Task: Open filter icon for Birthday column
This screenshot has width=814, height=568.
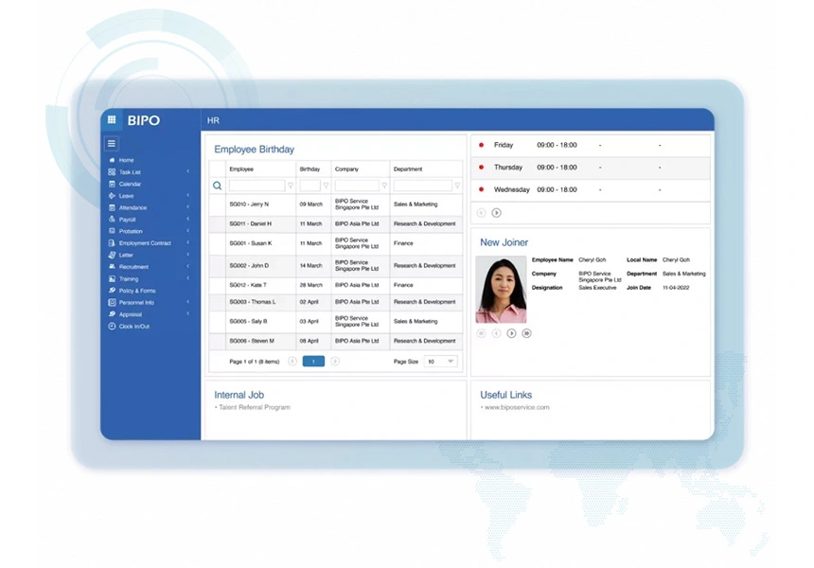Action: (x=326, y=186)
